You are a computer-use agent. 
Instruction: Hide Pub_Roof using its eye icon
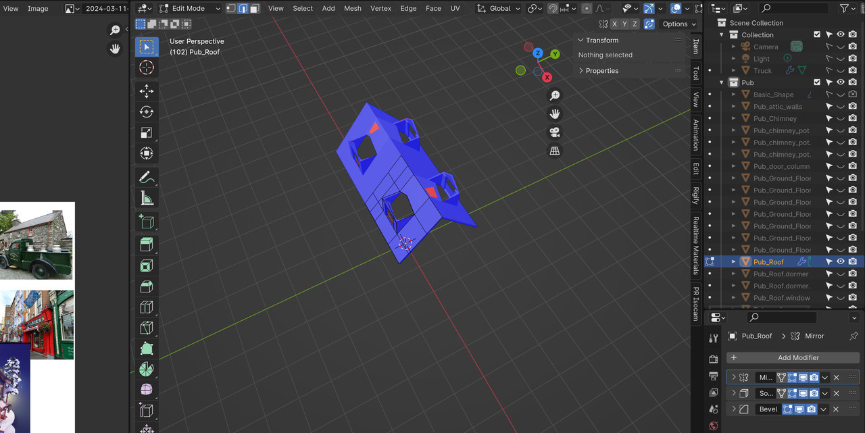pyautogui.click(x=841, y=261)
